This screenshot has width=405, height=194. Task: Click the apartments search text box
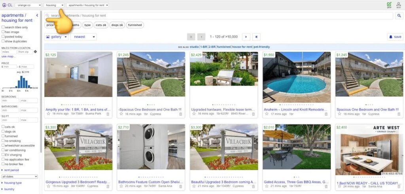[218, 16]
